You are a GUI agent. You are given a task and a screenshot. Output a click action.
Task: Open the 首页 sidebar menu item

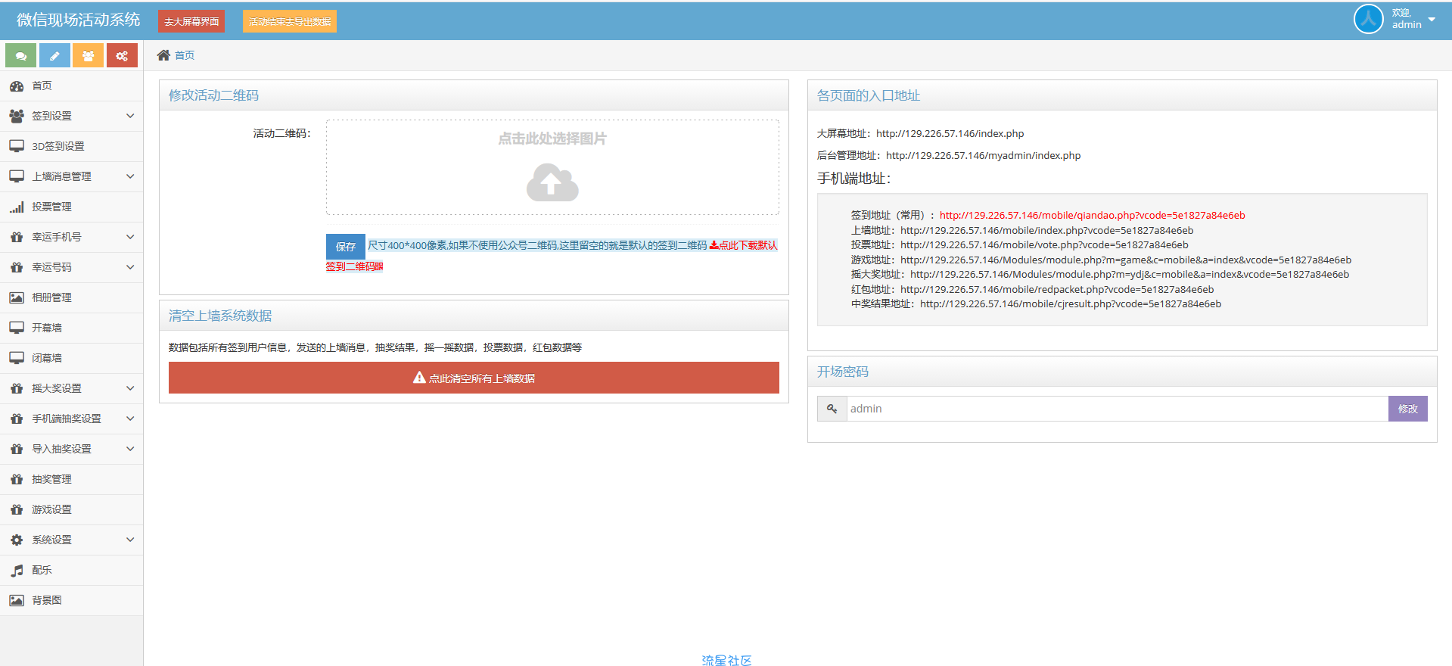point(71,86)
